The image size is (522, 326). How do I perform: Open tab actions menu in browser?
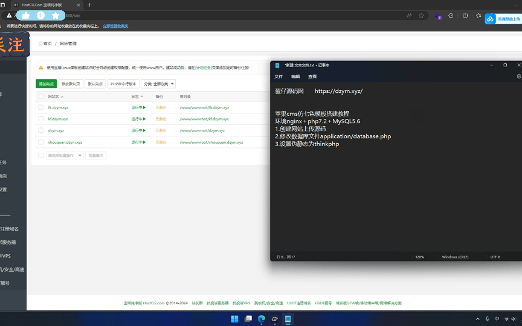coord(2,5)
